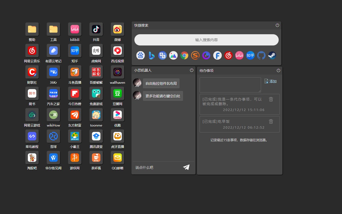This screenshot has width=342, height=214.
Task: Select the Bing search engine icon
Action: [x=151, y=55]
